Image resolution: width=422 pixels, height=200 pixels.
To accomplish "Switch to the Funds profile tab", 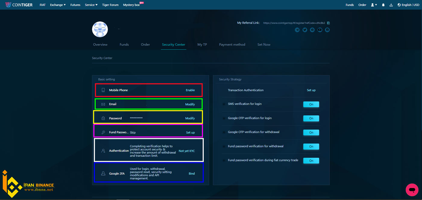I will click(124, 44).
